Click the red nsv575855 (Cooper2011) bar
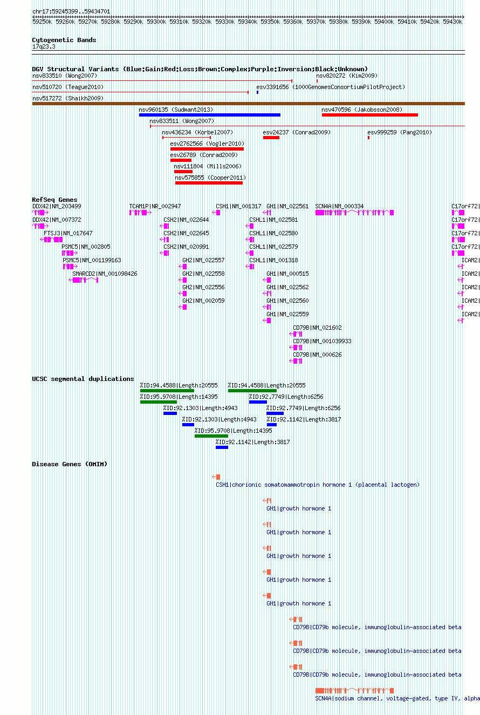 pos(209,183)
